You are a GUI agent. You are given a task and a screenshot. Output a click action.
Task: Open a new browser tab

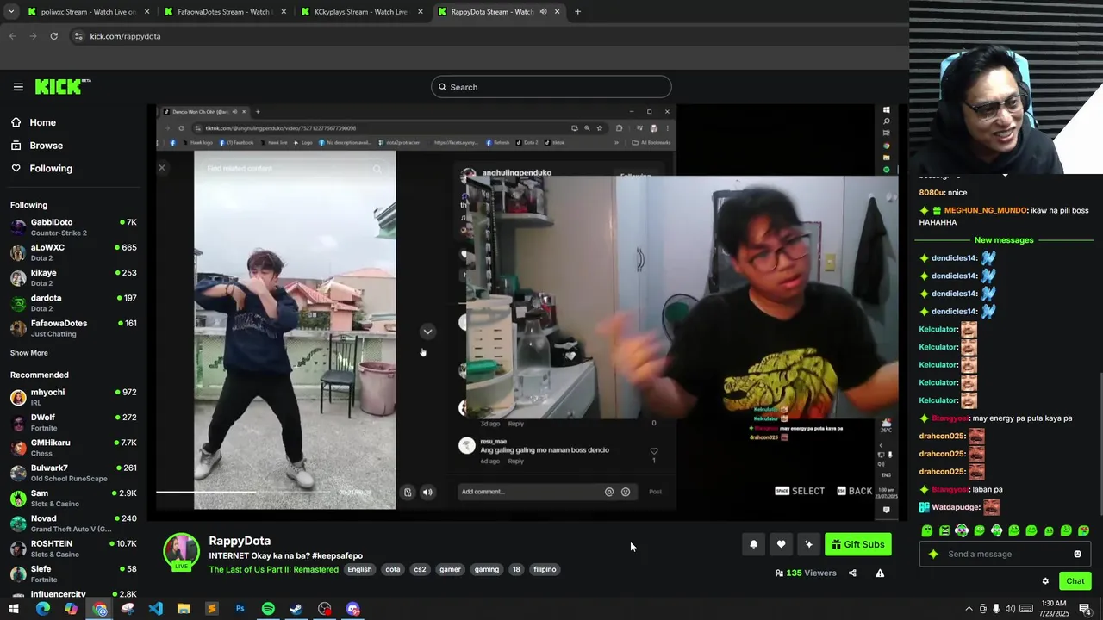577,12
